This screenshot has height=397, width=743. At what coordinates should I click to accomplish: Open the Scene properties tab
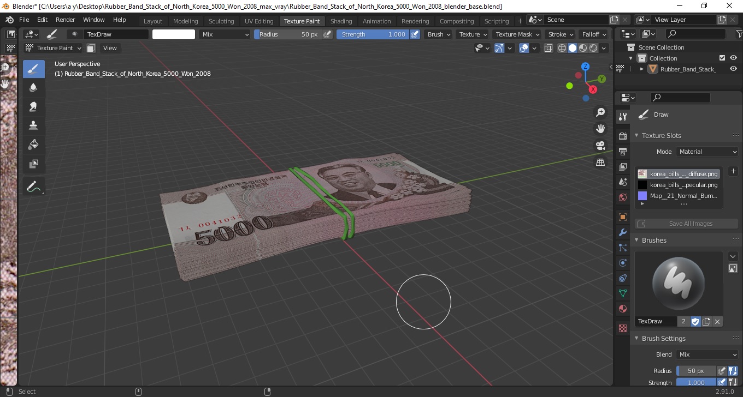point(622,182)
